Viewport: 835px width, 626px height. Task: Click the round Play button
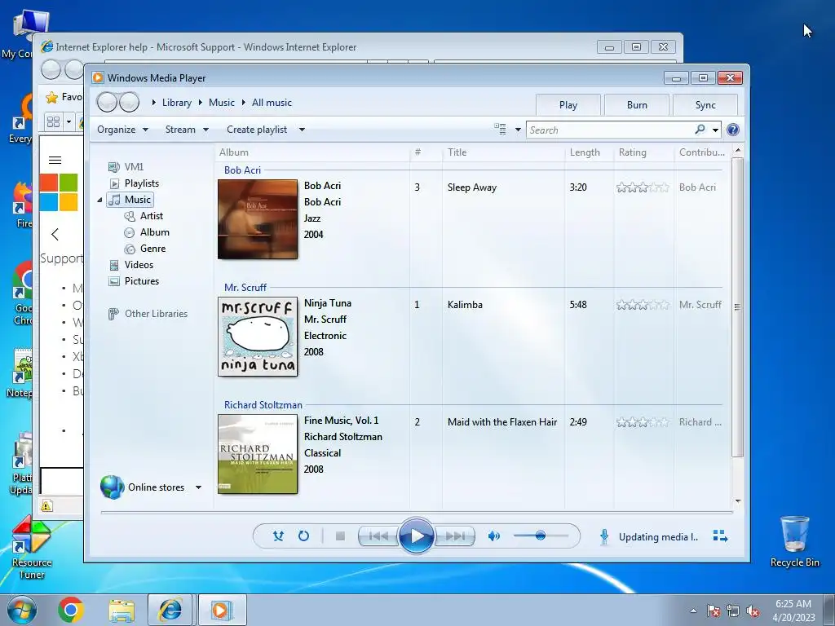(416, 536)
